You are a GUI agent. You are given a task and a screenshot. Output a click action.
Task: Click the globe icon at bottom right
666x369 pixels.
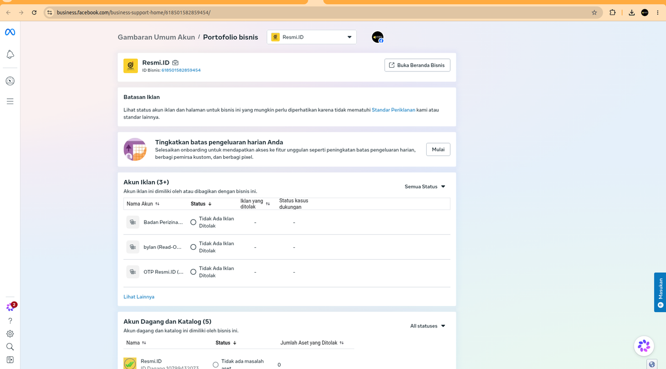[652, 364]
